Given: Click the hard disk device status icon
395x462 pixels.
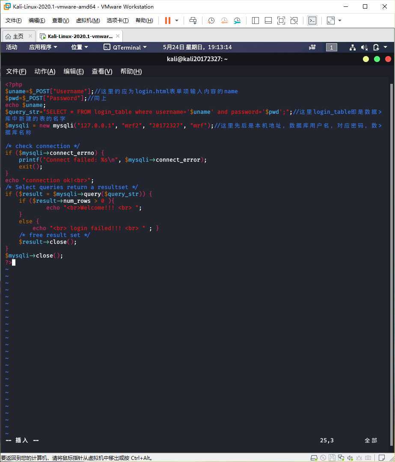Looking at the screenshot, I should [314, 458].
